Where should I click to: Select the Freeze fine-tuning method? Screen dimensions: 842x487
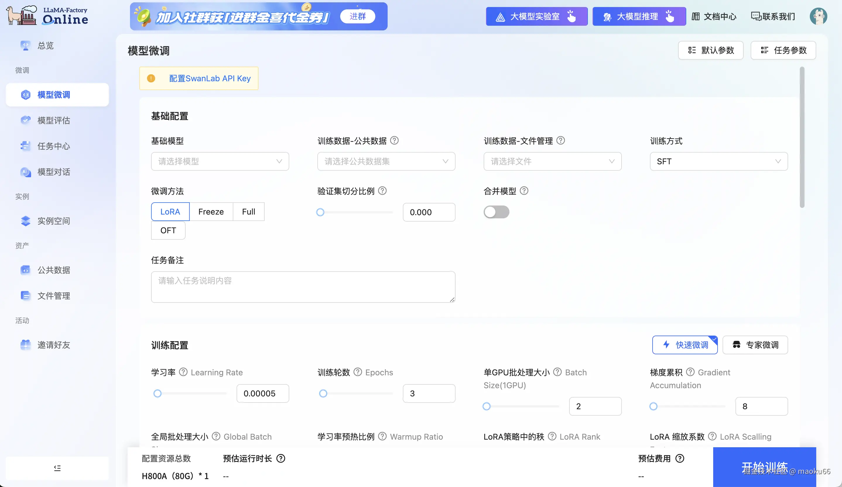[x=211, y=211]
